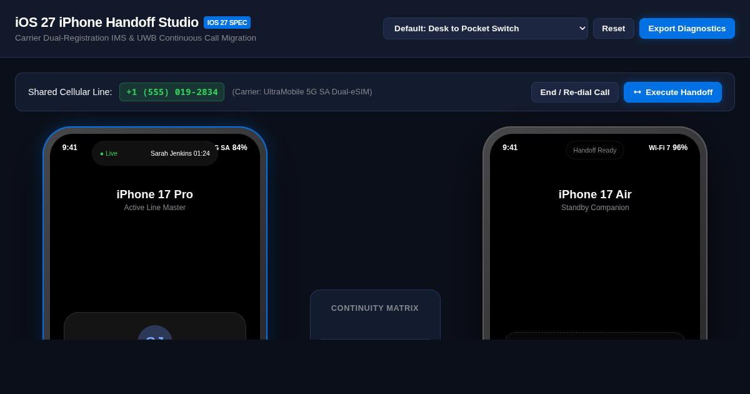Click End / Re-dial Call

coord(575,92)
